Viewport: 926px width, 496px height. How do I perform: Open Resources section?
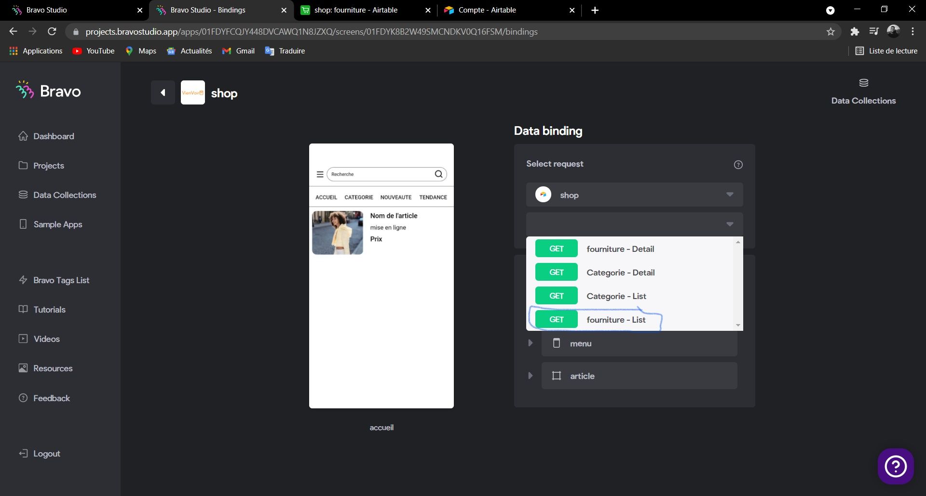point(45,368)
